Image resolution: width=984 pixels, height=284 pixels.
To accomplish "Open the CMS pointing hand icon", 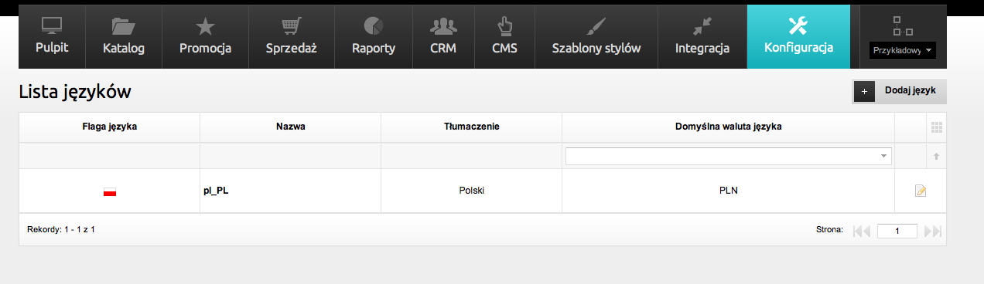I will point(504,25).
